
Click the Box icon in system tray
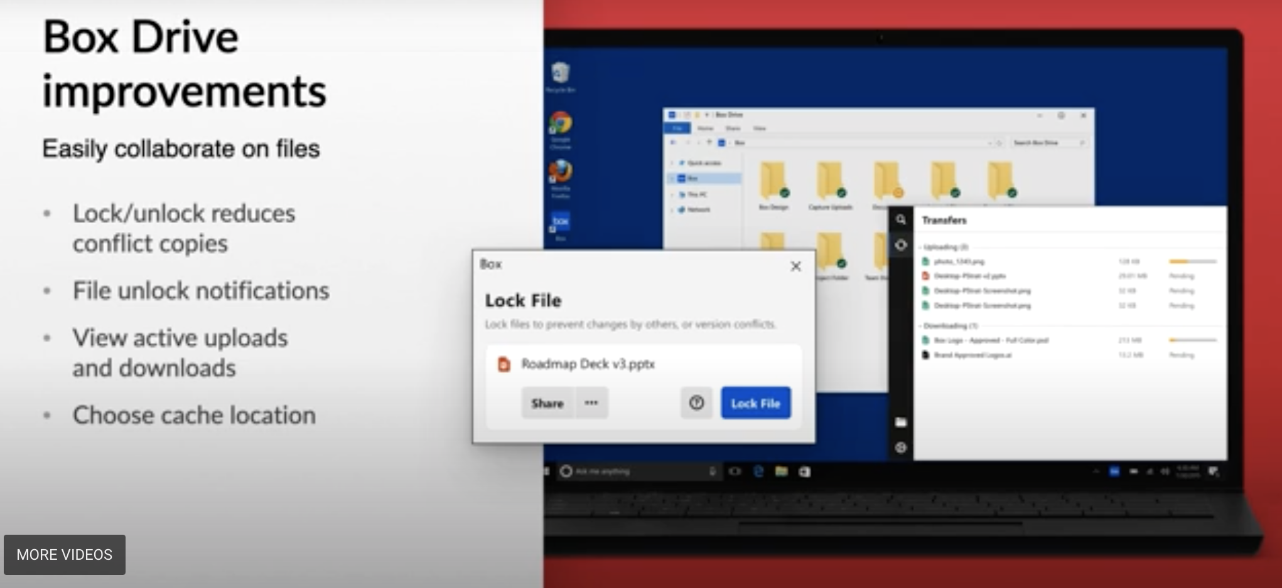[1114, 471]
